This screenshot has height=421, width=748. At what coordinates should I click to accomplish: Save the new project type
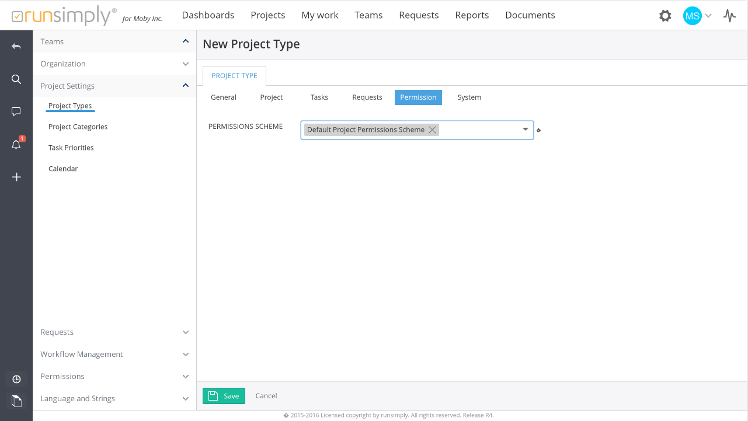point(224,396)
